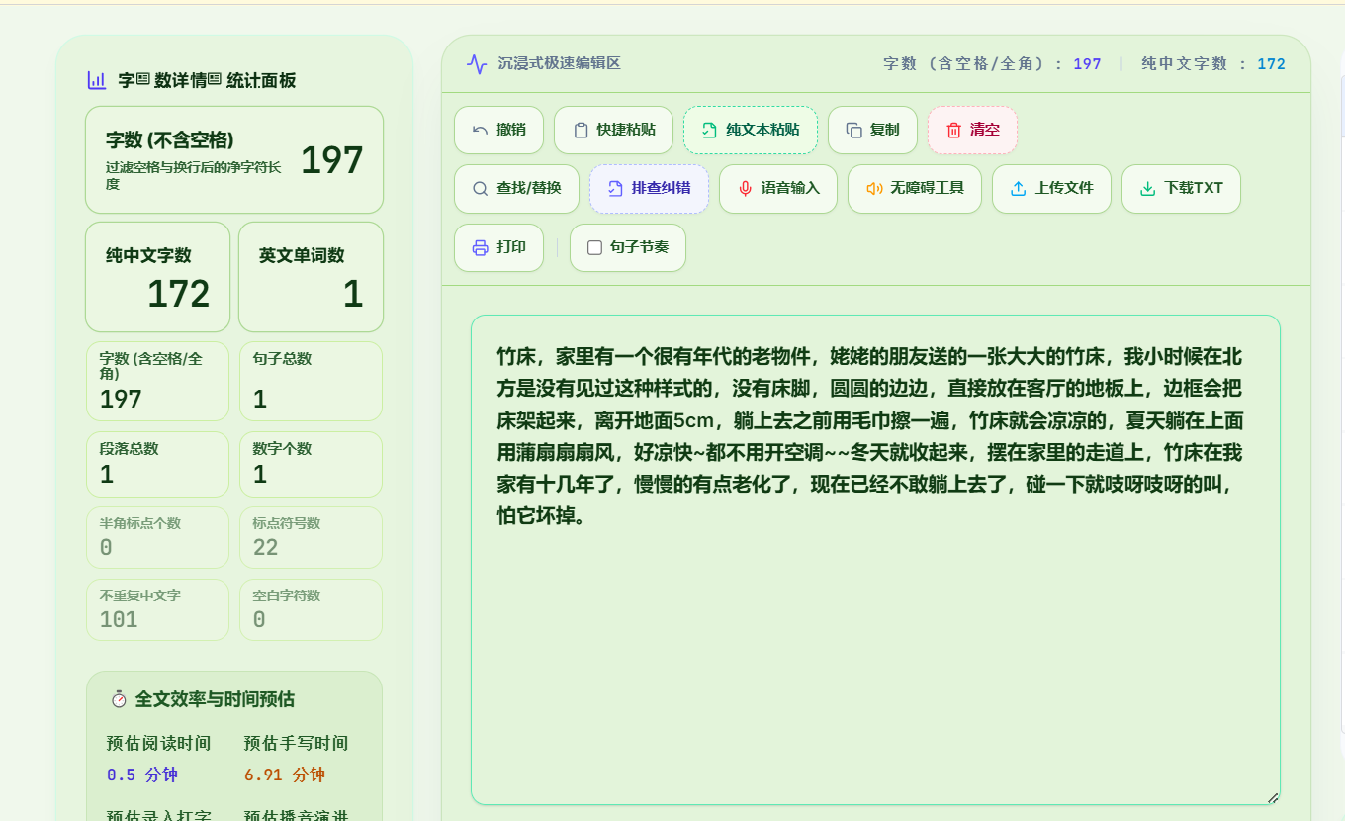The width and height of the screenshot is (1345, 821).
Task: Click the 纯文本粘贴 paste icon
Action: (709, 130)
